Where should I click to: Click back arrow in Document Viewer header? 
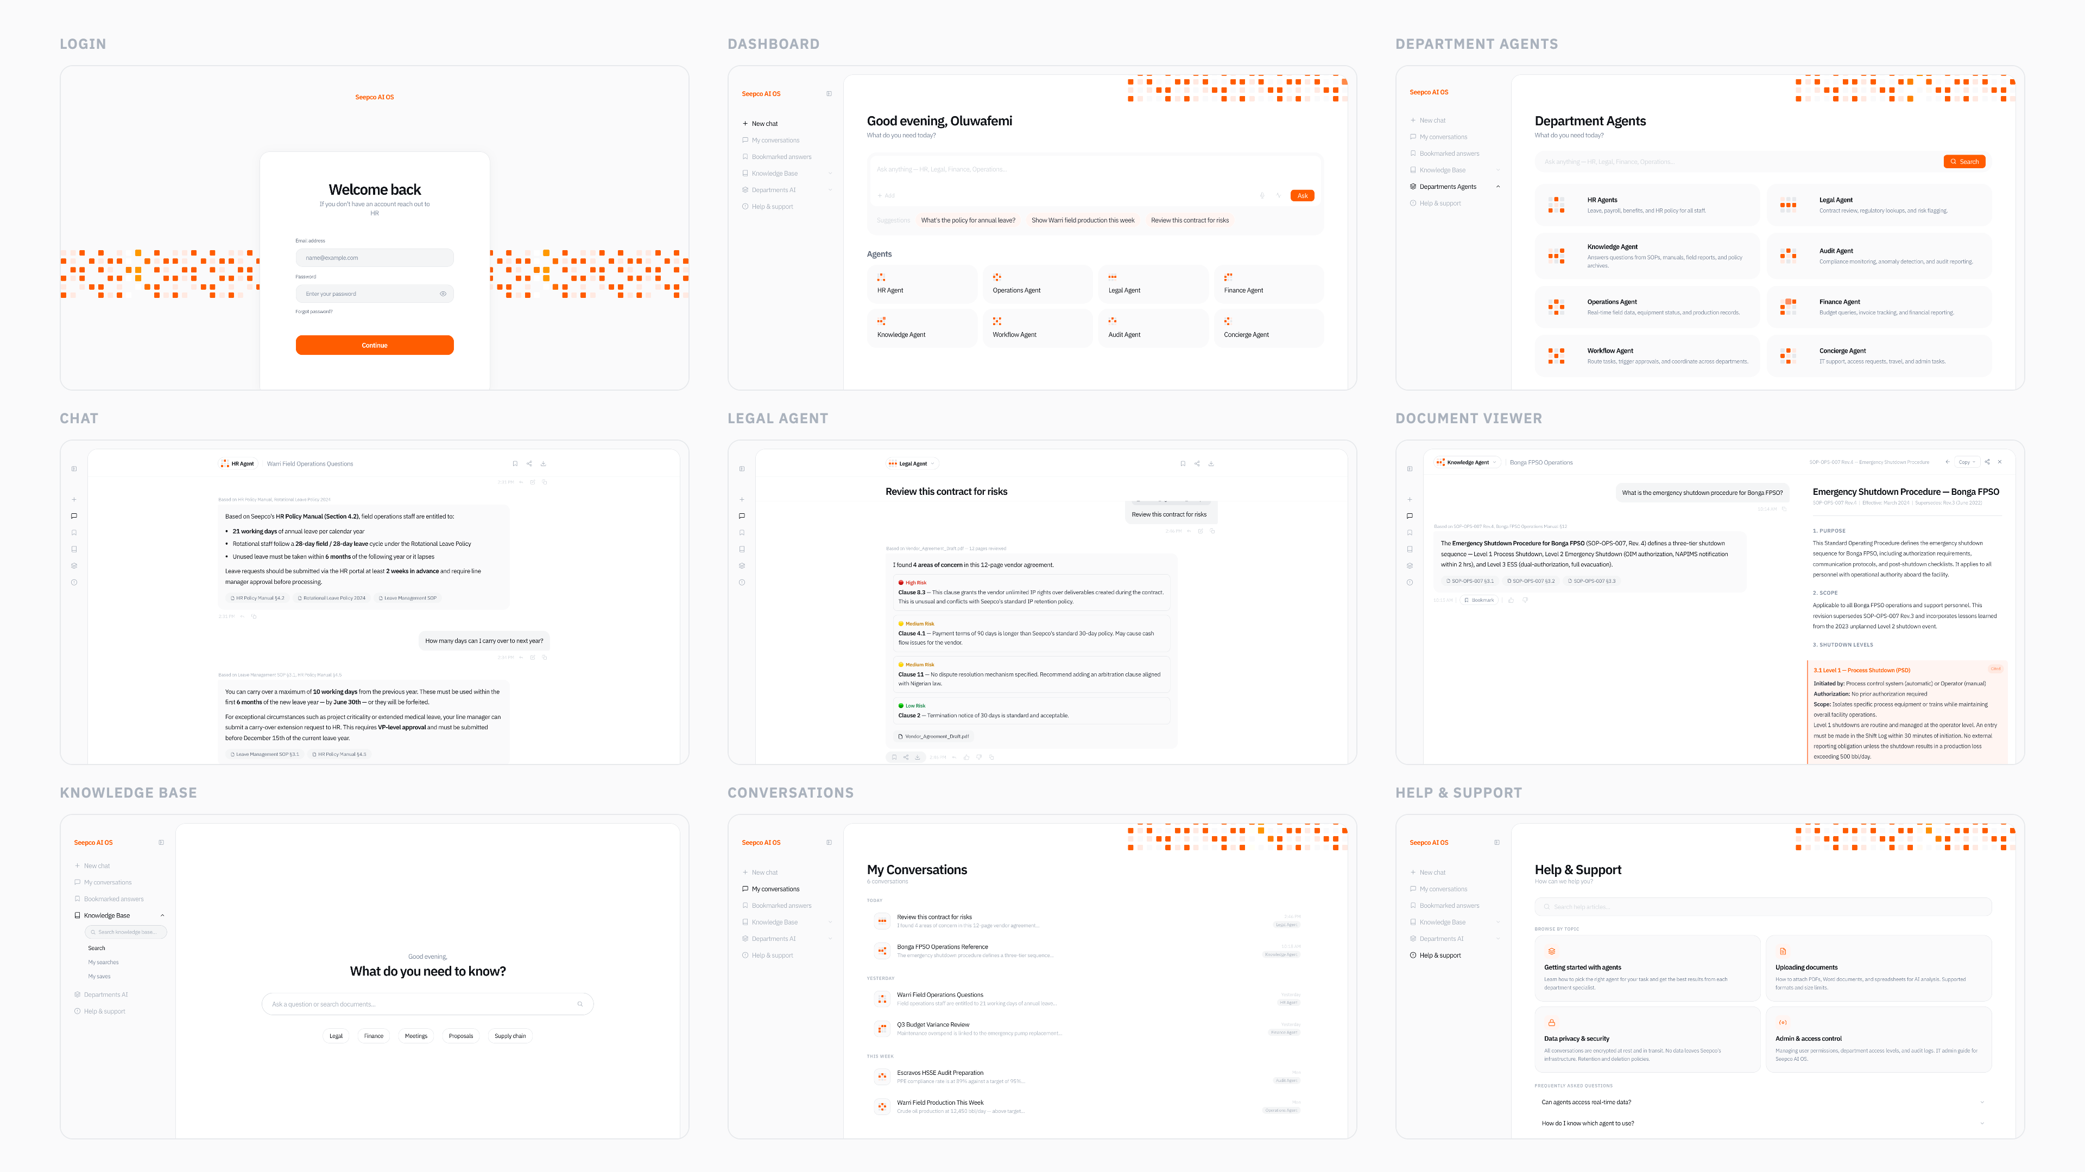click(1948, 462)
